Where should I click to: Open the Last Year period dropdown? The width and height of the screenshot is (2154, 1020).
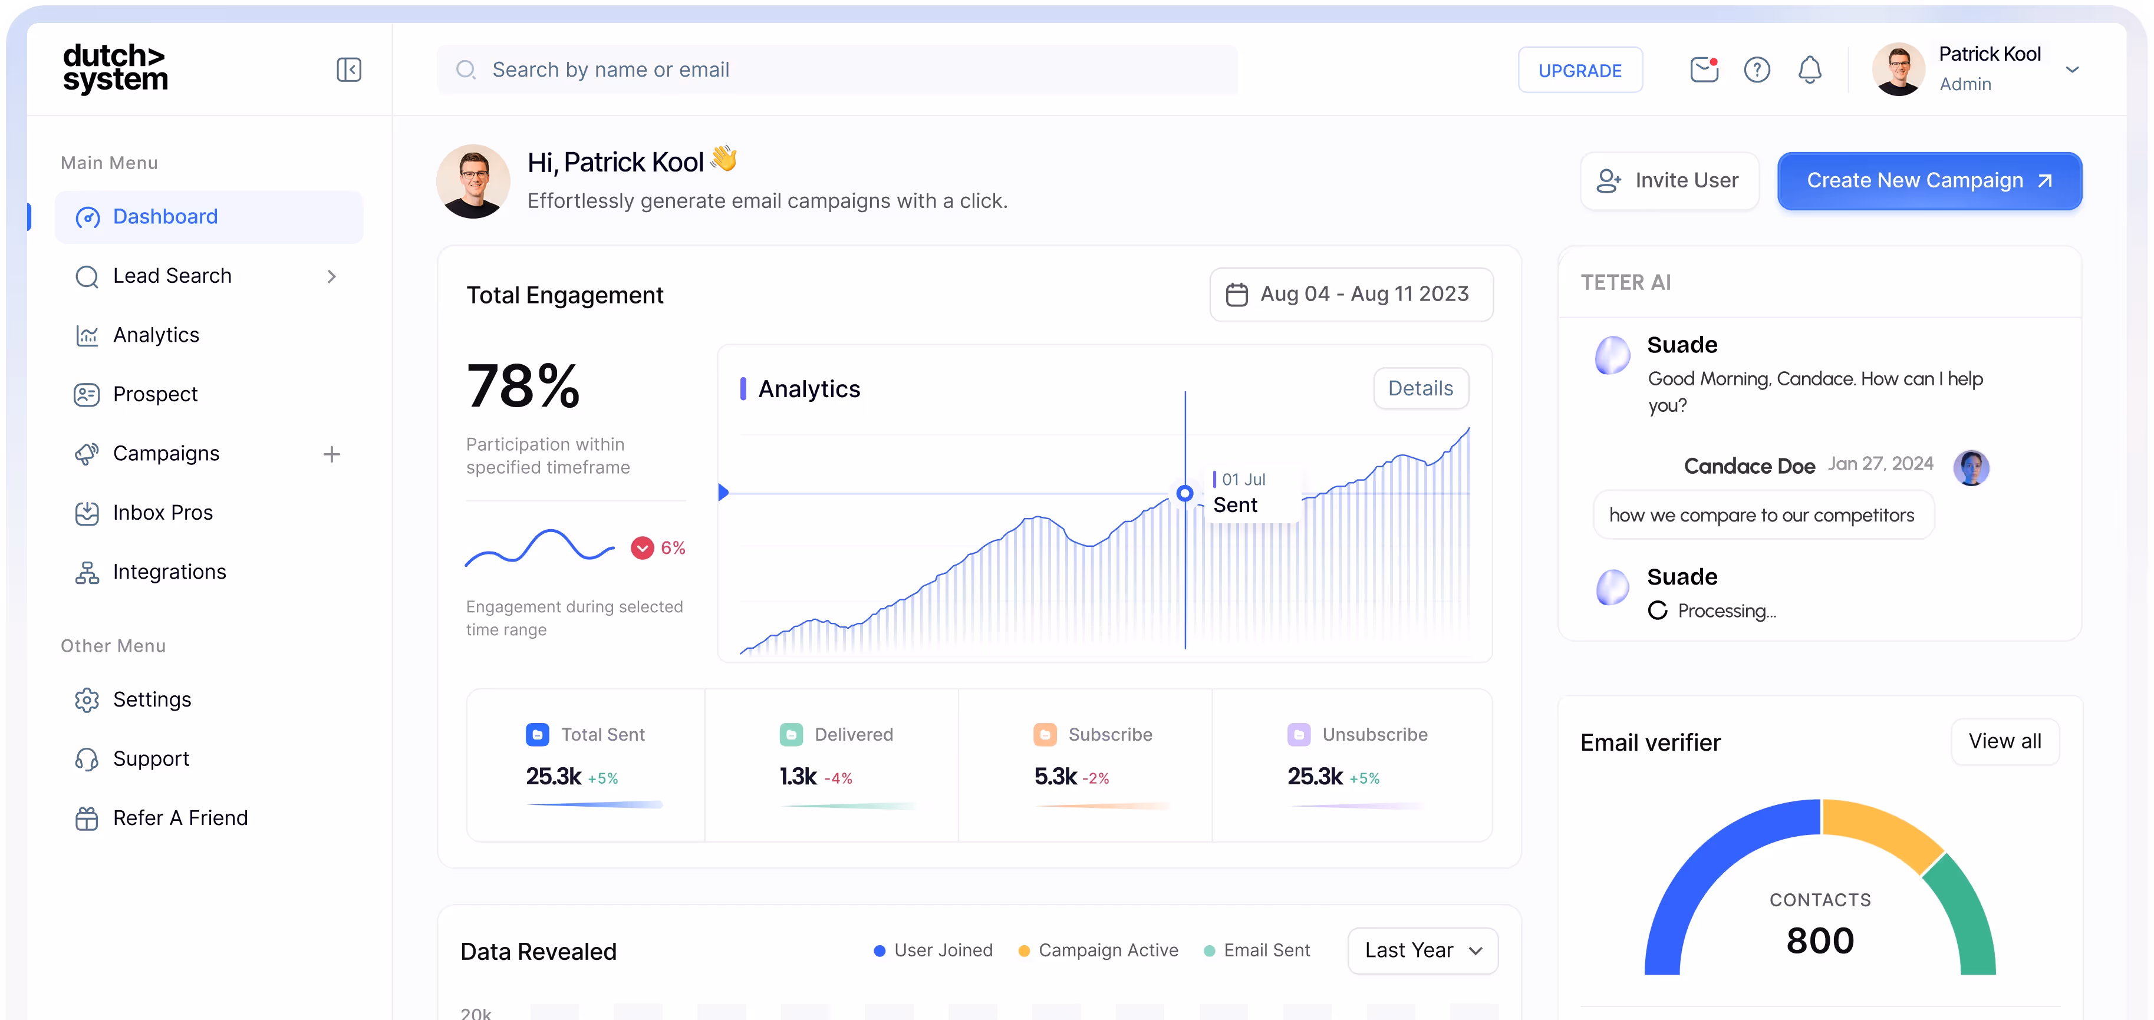(x=1422, y=950)
